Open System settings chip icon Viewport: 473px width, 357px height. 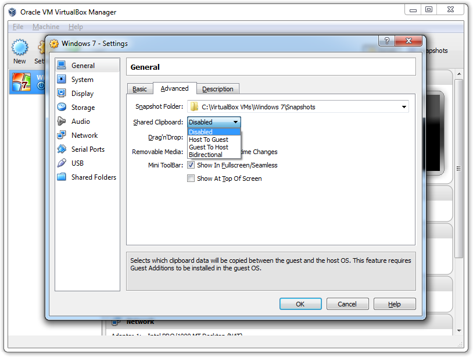tap(62, 80)
